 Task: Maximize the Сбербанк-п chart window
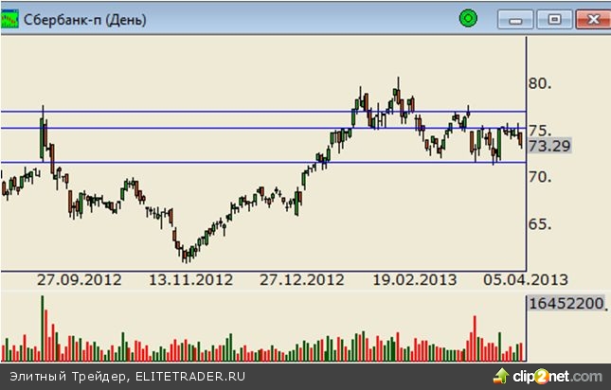553,18
